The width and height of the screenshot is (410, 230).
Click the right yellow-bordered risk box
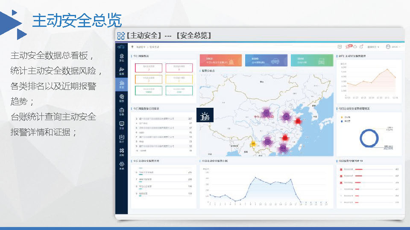pyautogui.click(x=179, y=79)
